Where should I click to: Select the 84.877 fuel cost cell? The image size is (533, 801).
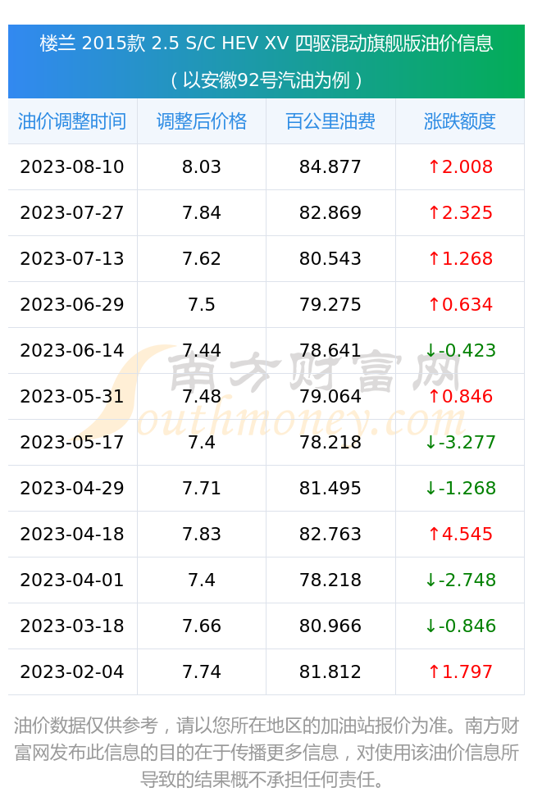point(330,166)
